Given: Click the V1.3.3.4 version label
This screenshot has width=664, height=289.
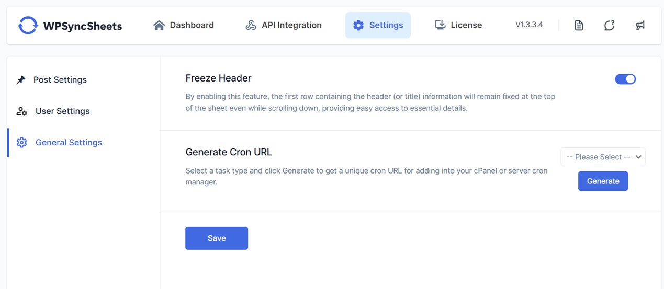Looking at the screenshot, I should [x=529, y=25].
